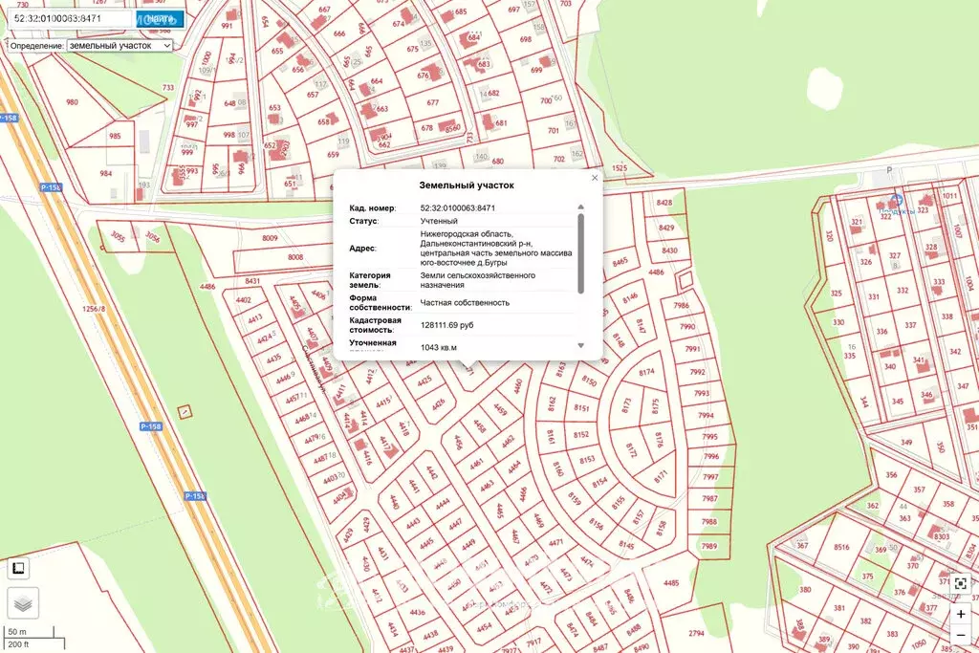Select land parcel 8516 on map
The image size is (979, 653).
[841, 547]
